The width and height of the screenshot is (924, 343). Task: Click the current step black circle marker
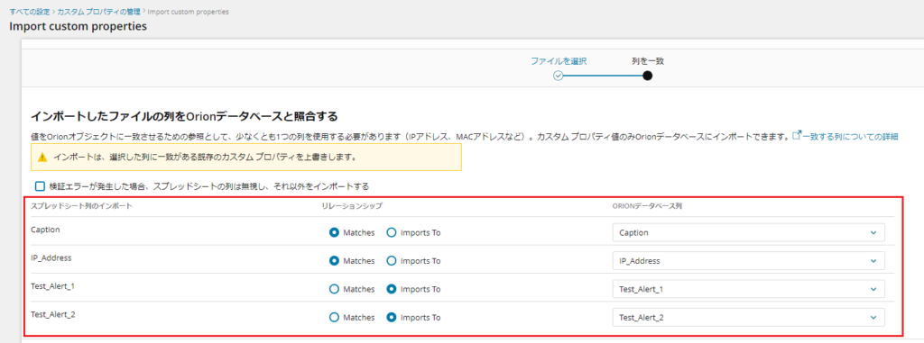point(647,76)
